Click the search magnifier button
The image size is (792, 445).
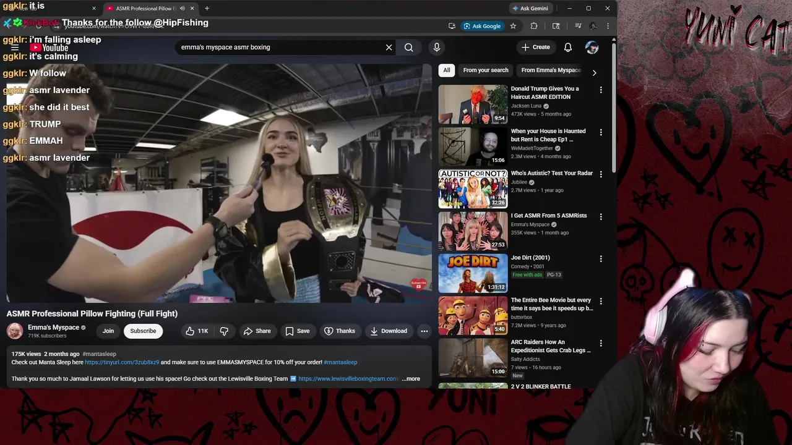[409, 47]
